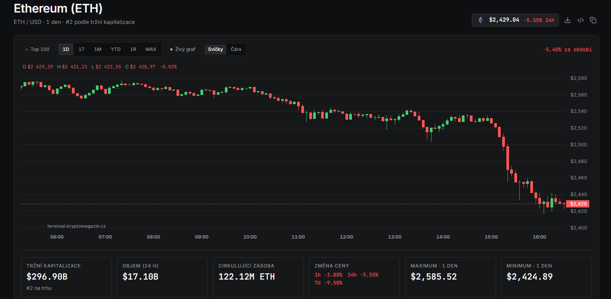Select the MAX time range
The width and height of the screenshot is (611, 299).
(x=151, y=49)
